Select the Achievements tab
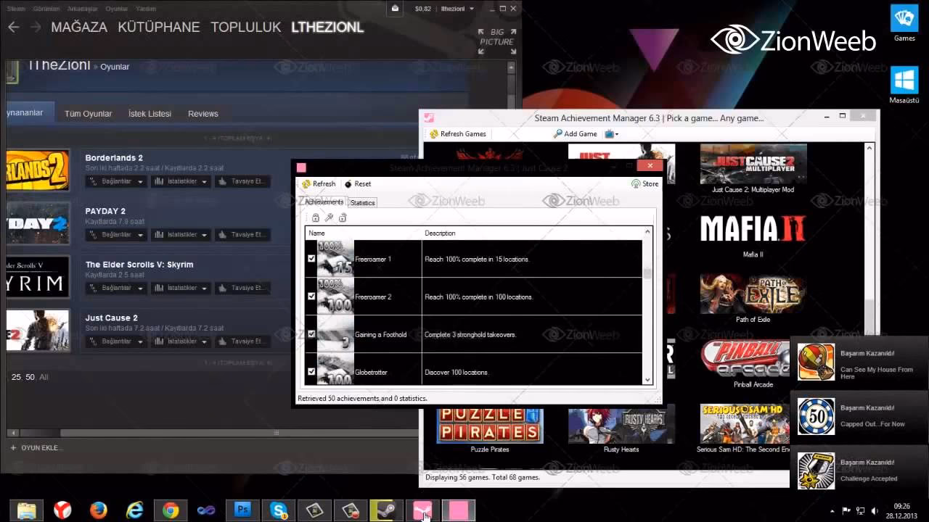Viewport: 929px width, 522px height. [x=324, y=202]
